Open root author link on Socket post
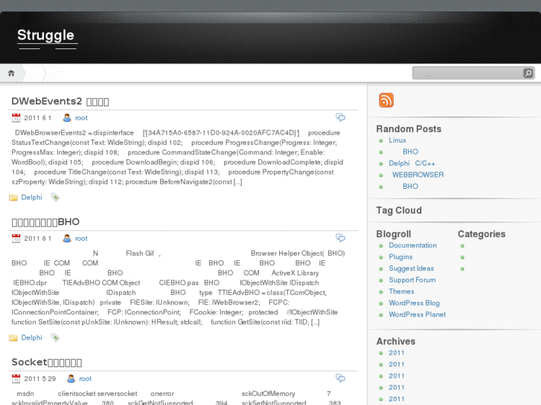 86,379
